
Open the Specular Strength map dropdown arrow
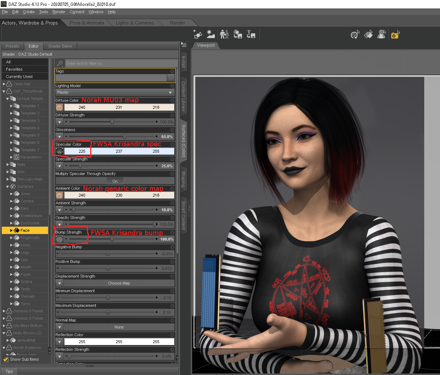pos(59,166)
